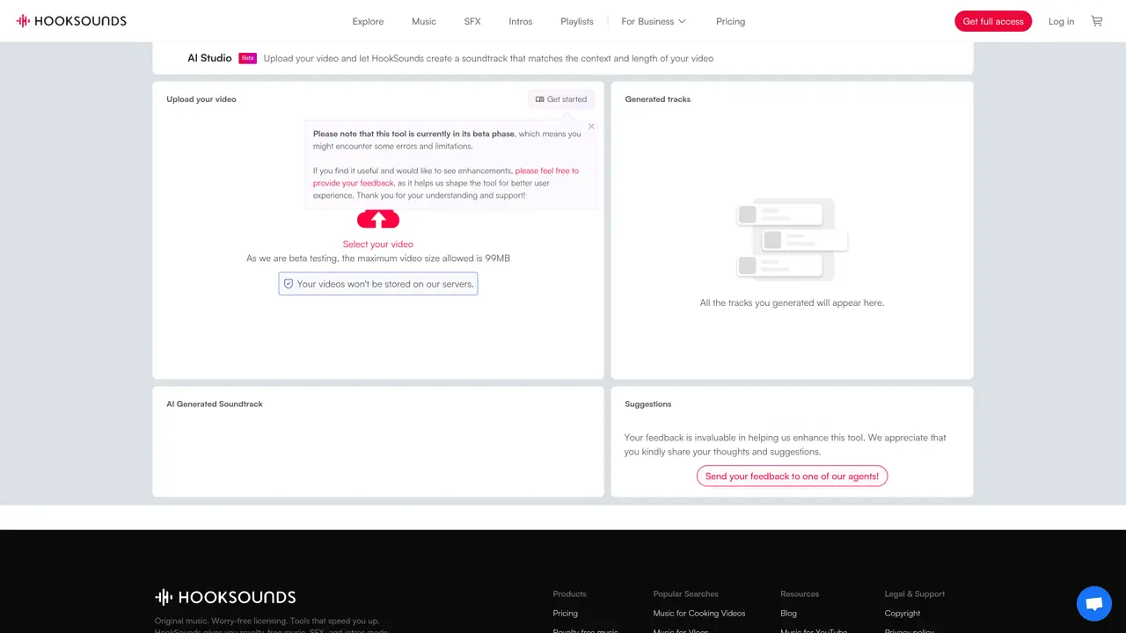Go to the Music section

[x=424, y=21]
